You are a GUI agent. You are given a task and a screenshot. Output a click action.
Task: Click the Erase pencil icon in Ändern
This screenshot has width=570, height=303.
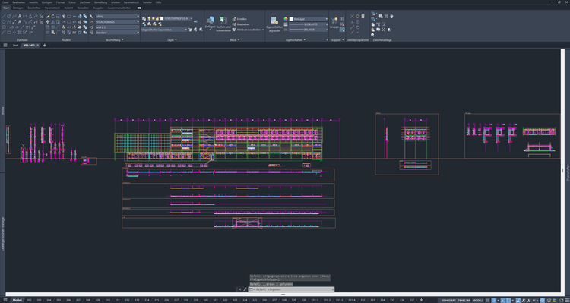pos(48,17)
